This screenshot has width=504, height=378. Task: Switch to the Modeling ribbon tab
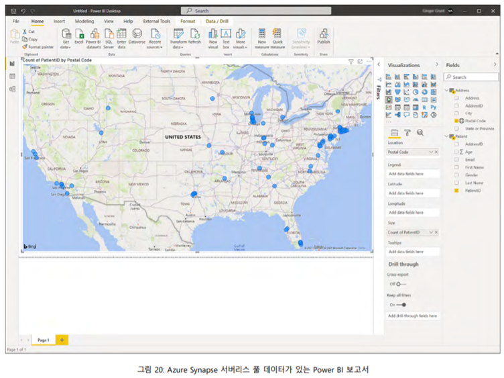point(84,21)
